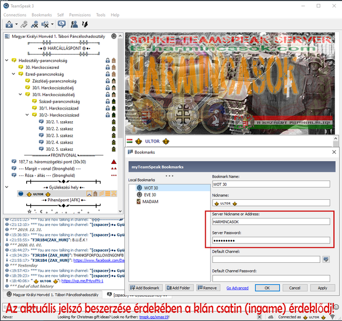Open the Tools menu
Image resolution: width=342 pixels, height=321 pixels.
click(101, 15)
